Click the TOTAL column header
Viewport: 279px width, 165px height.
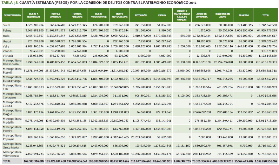pyautogui.click(x=267, y=15)
